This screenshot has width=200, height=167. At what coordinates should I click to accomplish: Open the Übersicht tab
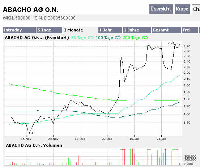tap(161, 9)
